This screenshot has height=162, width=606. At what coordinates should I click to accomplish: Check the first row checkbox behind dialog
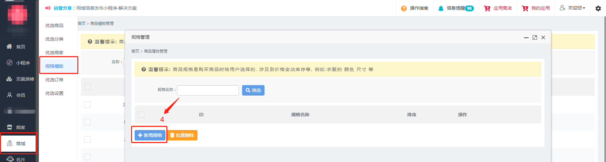coord(87,105)
